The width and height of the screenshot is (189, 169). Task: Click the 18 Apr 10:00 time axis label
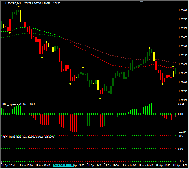[26, 166]
